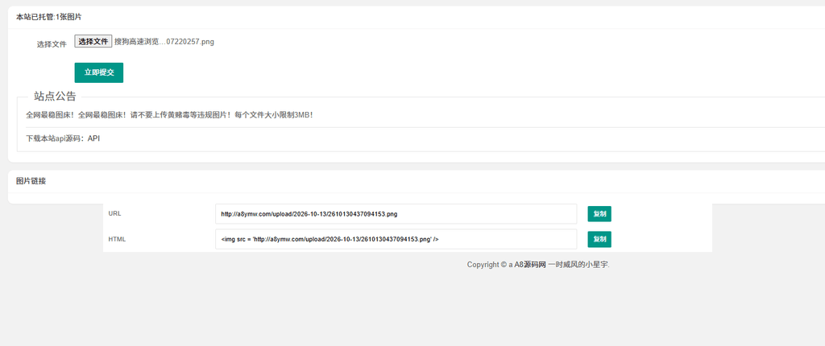Click the 本站已托管:1张图片 header
This screenshot has width=825, height=346.
[49, 18]
